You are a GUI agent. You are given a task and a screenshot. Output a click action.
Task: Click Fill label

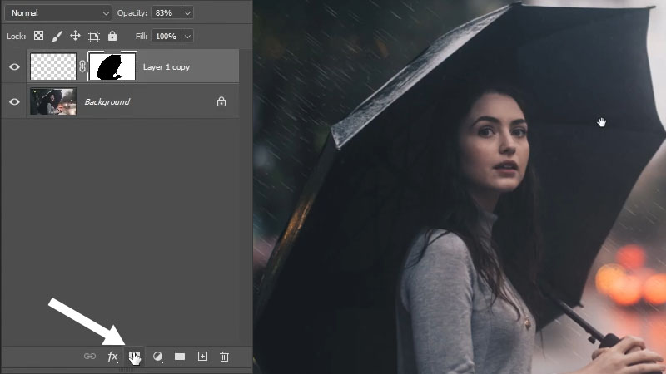141,36
